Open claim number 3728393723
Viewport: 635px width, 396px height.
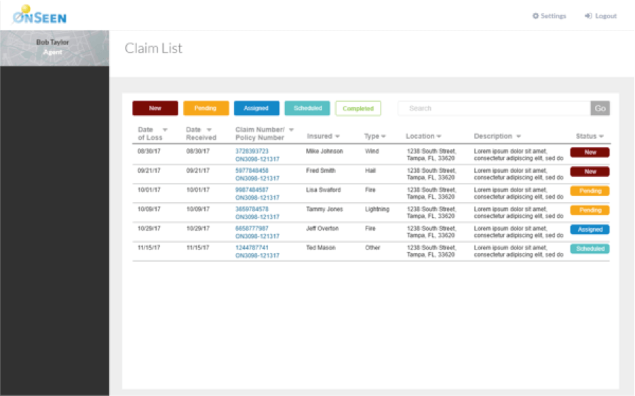(x=252, y=151)
